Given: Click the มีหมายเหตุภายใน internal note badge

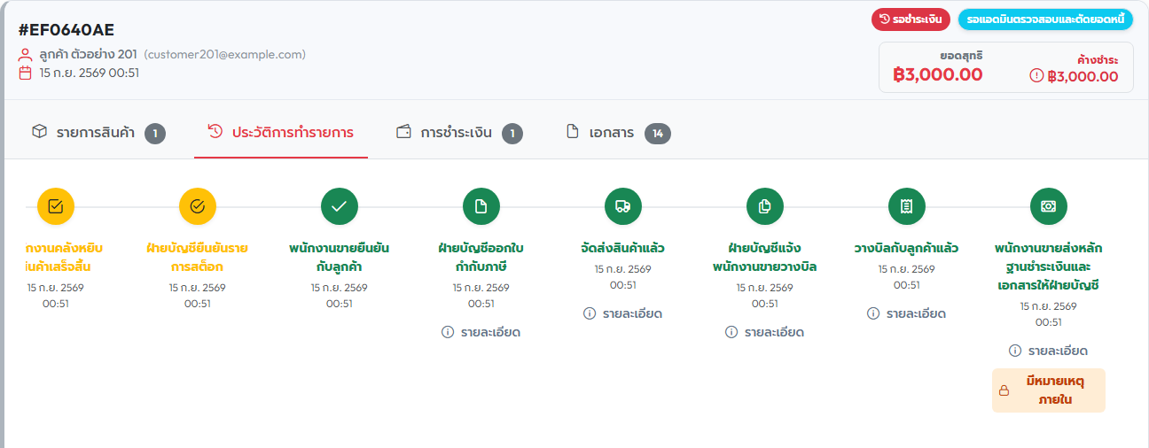Looking at the screenshot, I should pyautogui.click(x=1049, y=390).
